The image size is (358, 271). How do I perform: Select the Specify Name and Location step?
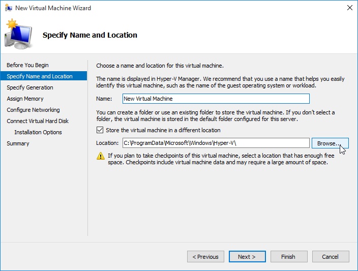point(44,76)
